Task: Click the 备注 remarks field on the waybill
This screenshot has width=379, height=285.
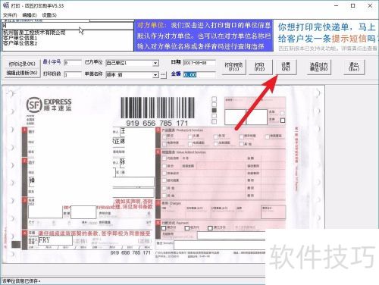Action: (x=219, y=245)
